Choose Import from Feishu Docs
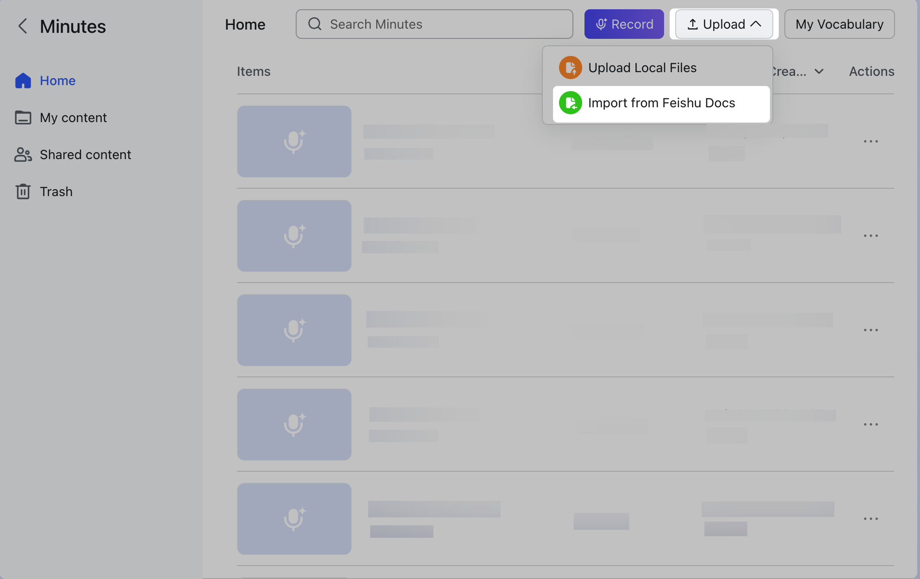The image size is (920, 579). pyautogui.click(x=661, y=104)
